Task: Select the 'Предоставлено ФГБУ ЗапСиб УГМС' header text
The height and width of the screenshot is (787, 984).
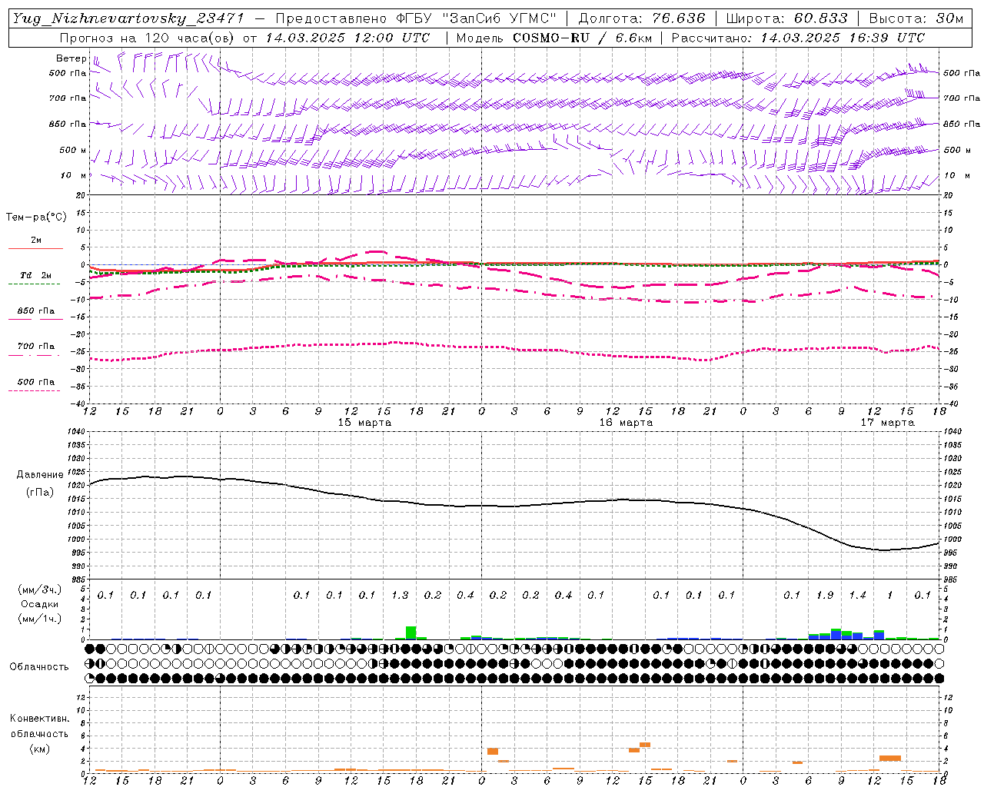Action: (x=416, y=18)
